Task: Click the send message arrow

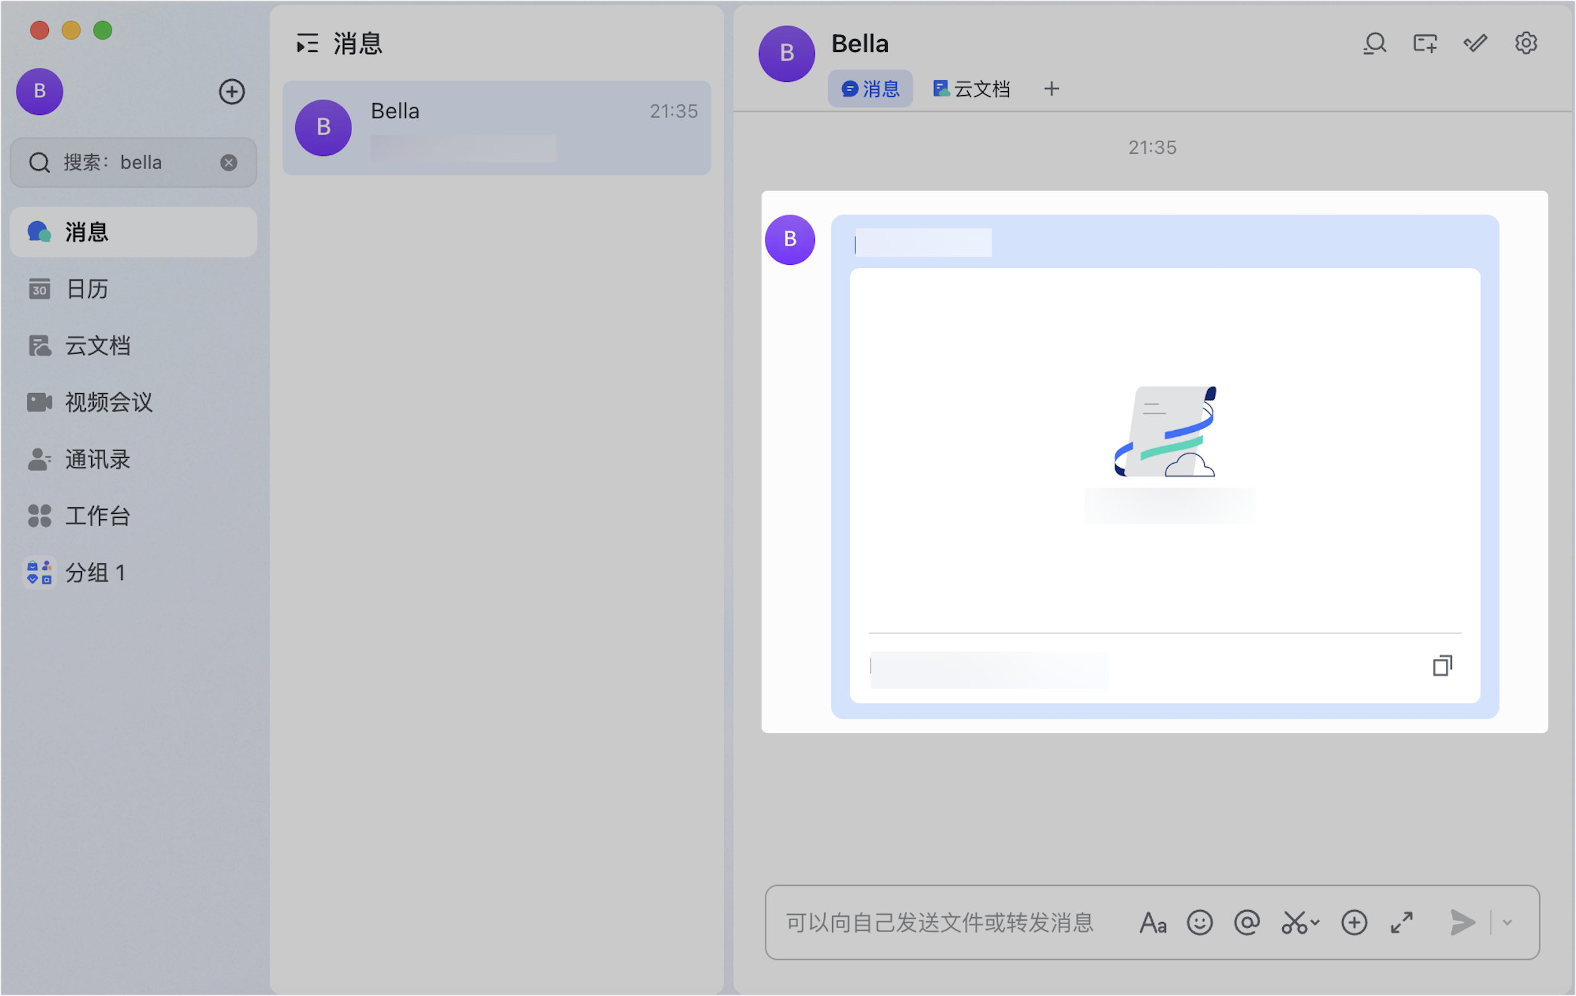Action: coord(1462,923)
